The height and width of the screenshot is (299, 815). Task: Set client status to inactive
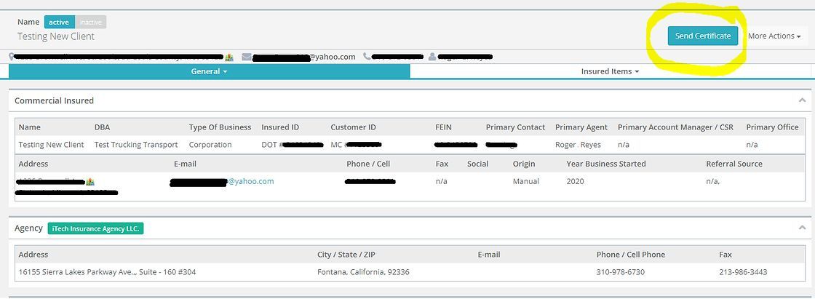(x=91, y=22)
